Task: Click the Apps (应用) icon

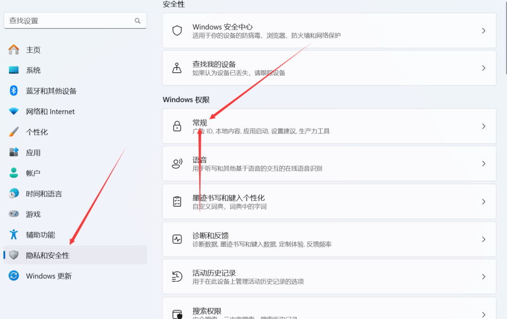Action: [x=13, y=152]
